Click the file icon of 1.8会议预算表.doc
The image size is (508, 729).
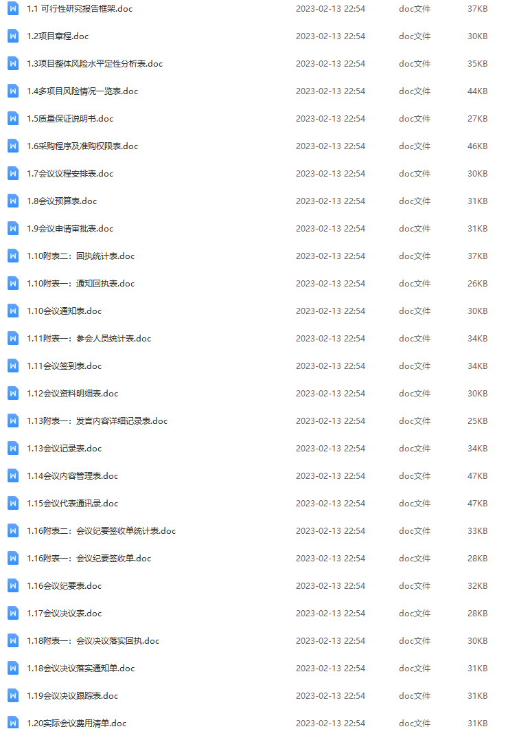point(13,201)
